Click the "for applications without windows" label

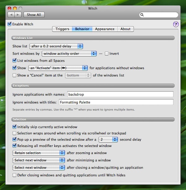point(117,68)
